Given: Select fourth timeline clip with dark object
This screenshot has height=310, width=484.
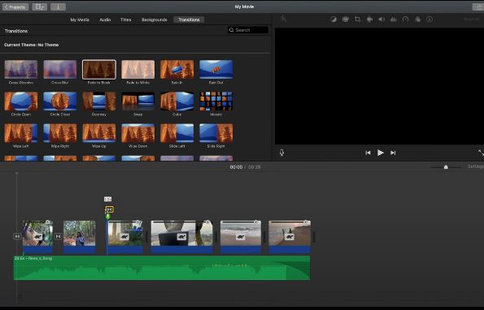Looking at the screenshot, I should 182,236.
